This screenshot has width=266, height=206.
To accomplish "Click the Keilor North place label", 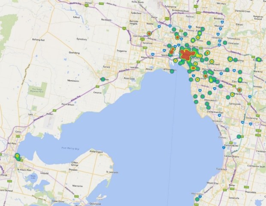I will click(x=138, y=2).
